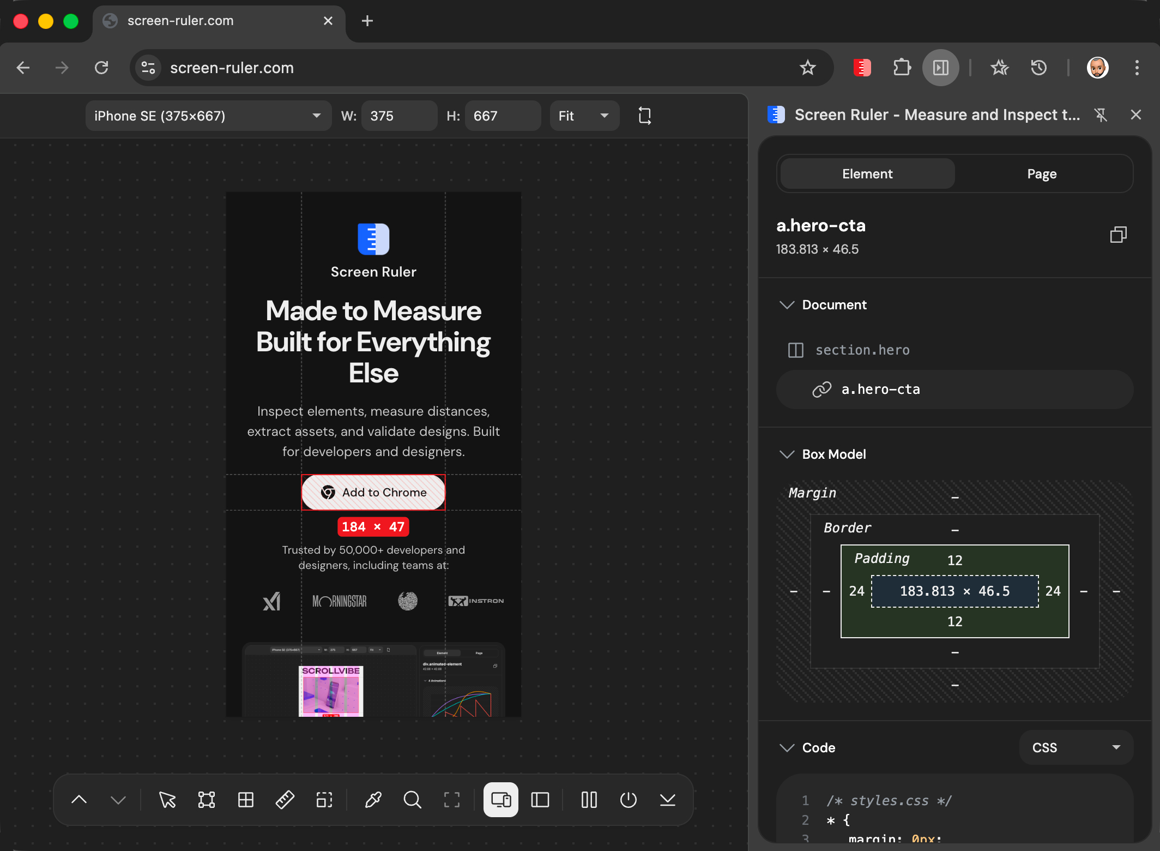Open the CSS language dropdown
Screen dimensions: 1160x851
pos(1076,747)
